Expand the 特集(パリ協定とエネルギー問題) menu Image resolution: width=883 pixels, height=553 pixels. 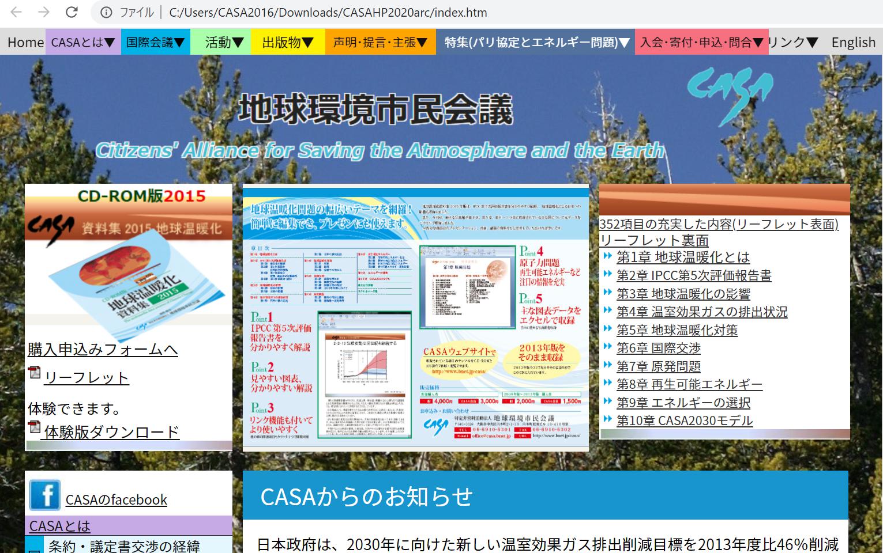pos(535,42)
